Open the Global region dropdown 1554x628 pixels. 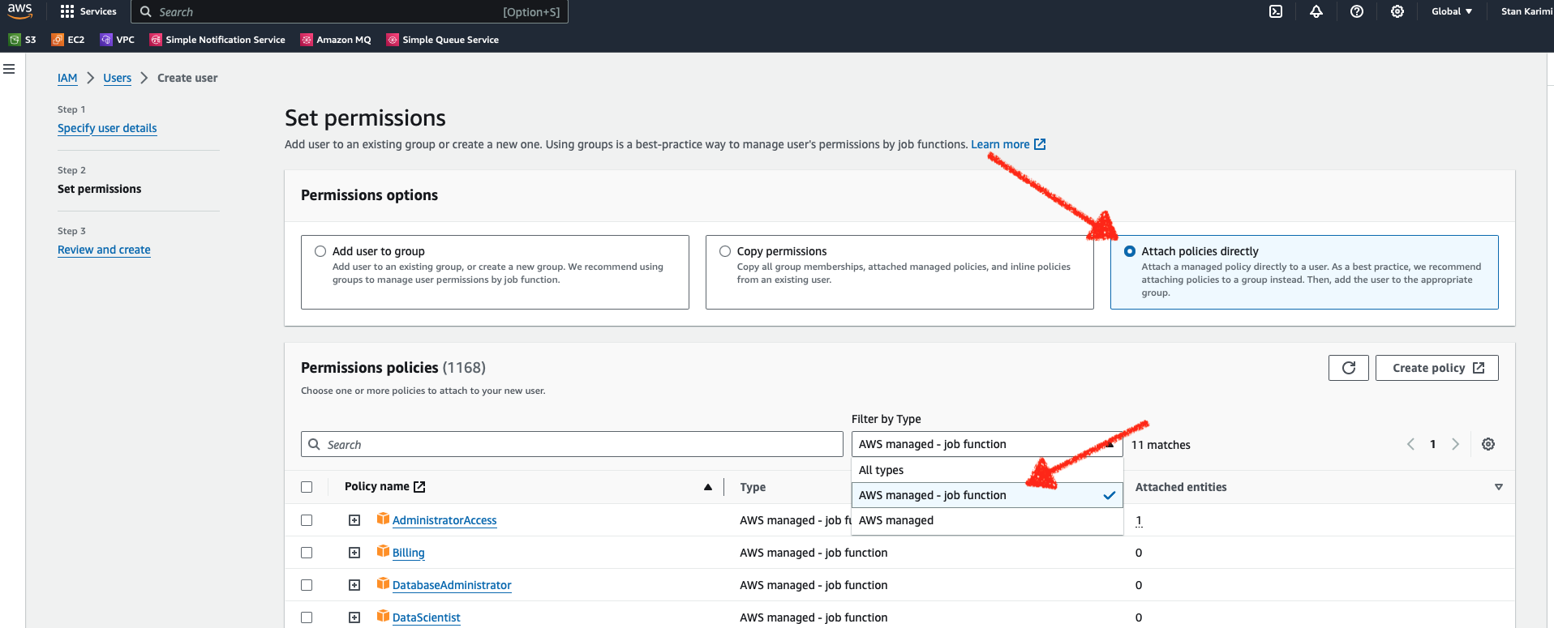tap(1452, 11)
